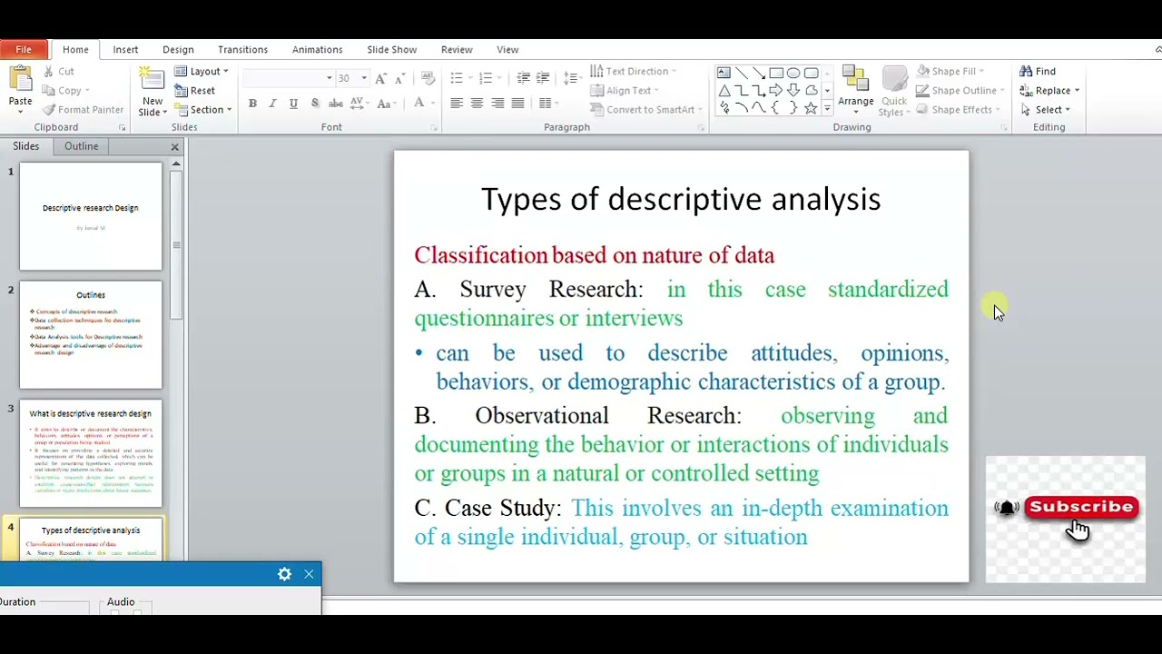Select the Right Arrow block shape
This screenshot has height=654, width=1162.
point(775,90)
